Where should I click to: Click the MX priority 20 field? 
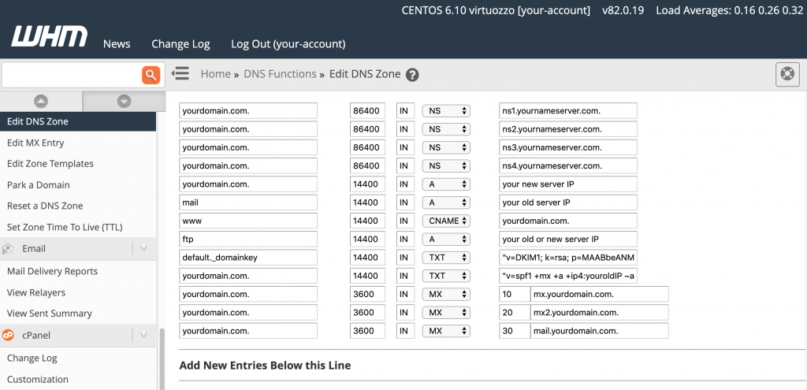[515, 313]
